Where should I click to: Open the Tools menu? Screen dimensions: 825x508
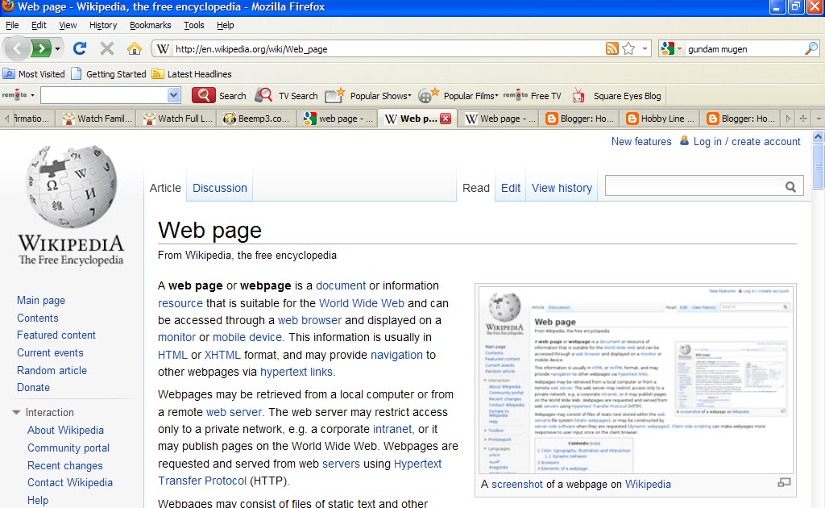point(193,25)
